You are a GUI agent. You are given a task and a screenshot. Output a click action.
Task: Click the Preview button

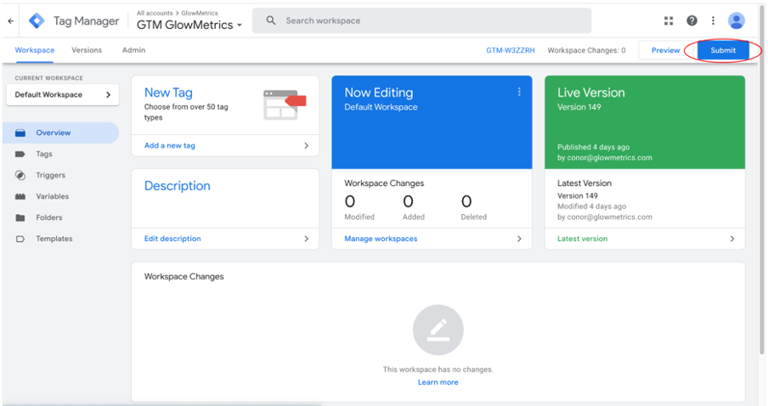(x=665, y=50)
